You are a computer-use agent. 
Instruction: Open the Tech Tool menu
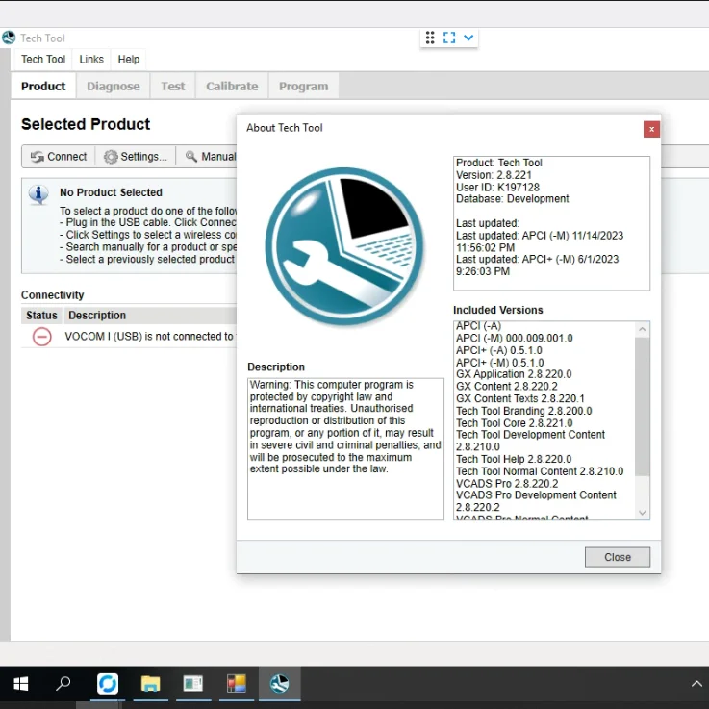coord(43,60)
